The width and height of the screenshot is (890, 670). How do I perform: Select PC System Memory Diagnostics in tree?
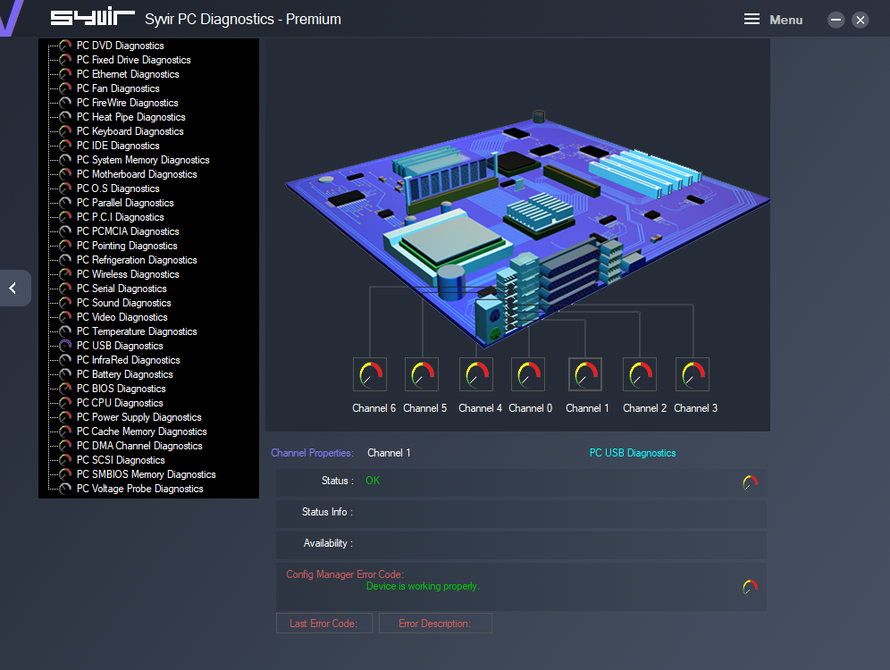click(143, 160)
